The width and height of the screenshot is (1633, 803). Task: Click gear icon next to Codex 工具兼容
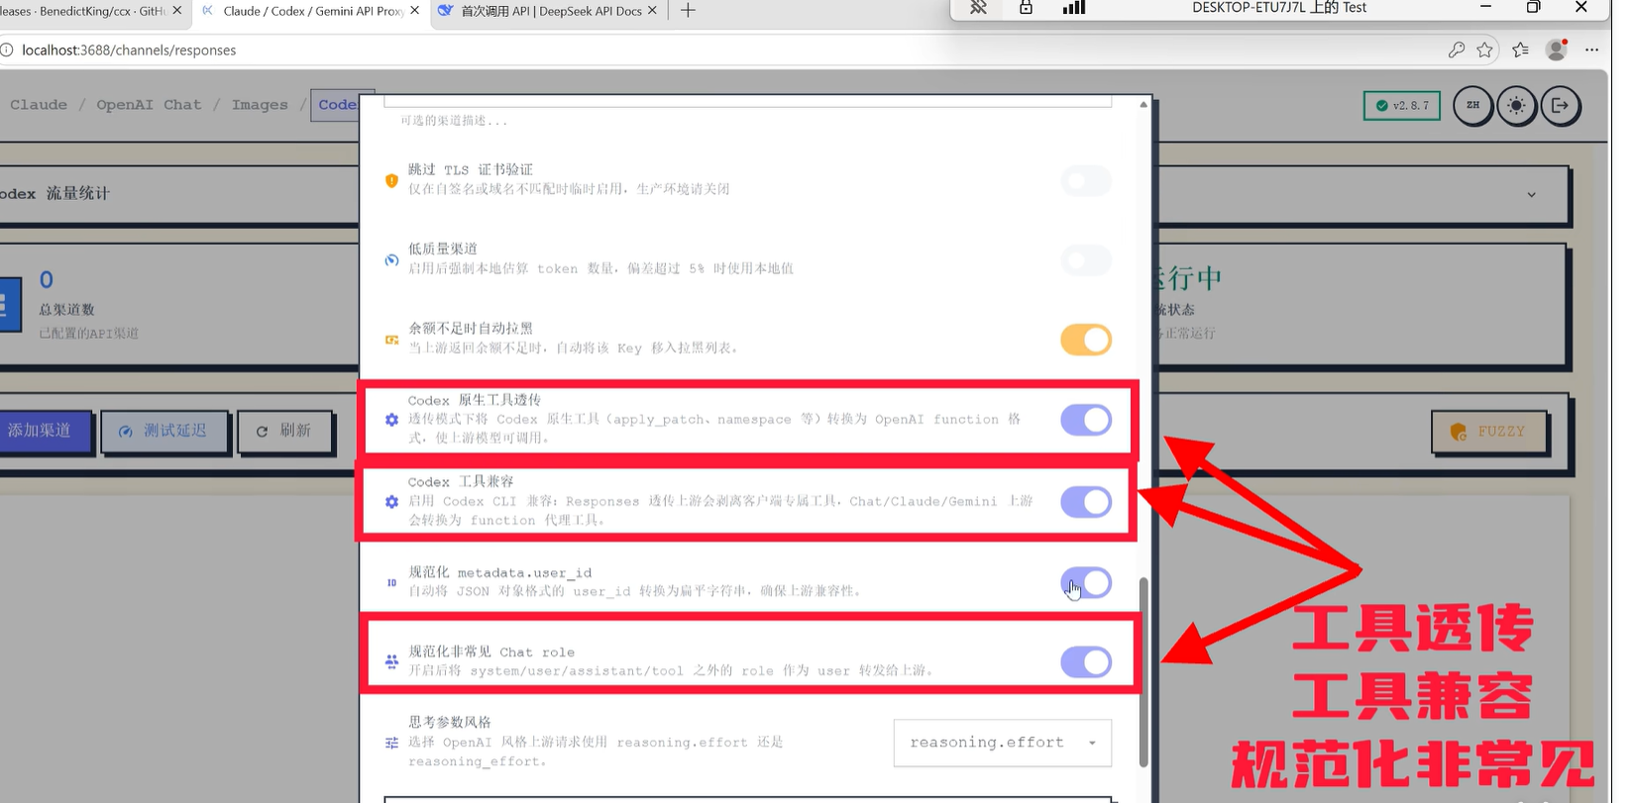coord(391,502)
